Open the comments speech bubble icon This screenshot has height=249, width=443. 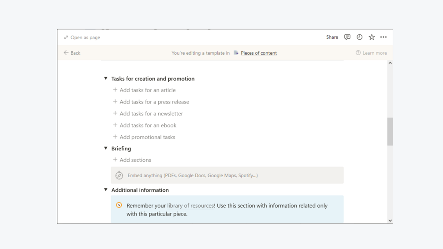point(347,37)
